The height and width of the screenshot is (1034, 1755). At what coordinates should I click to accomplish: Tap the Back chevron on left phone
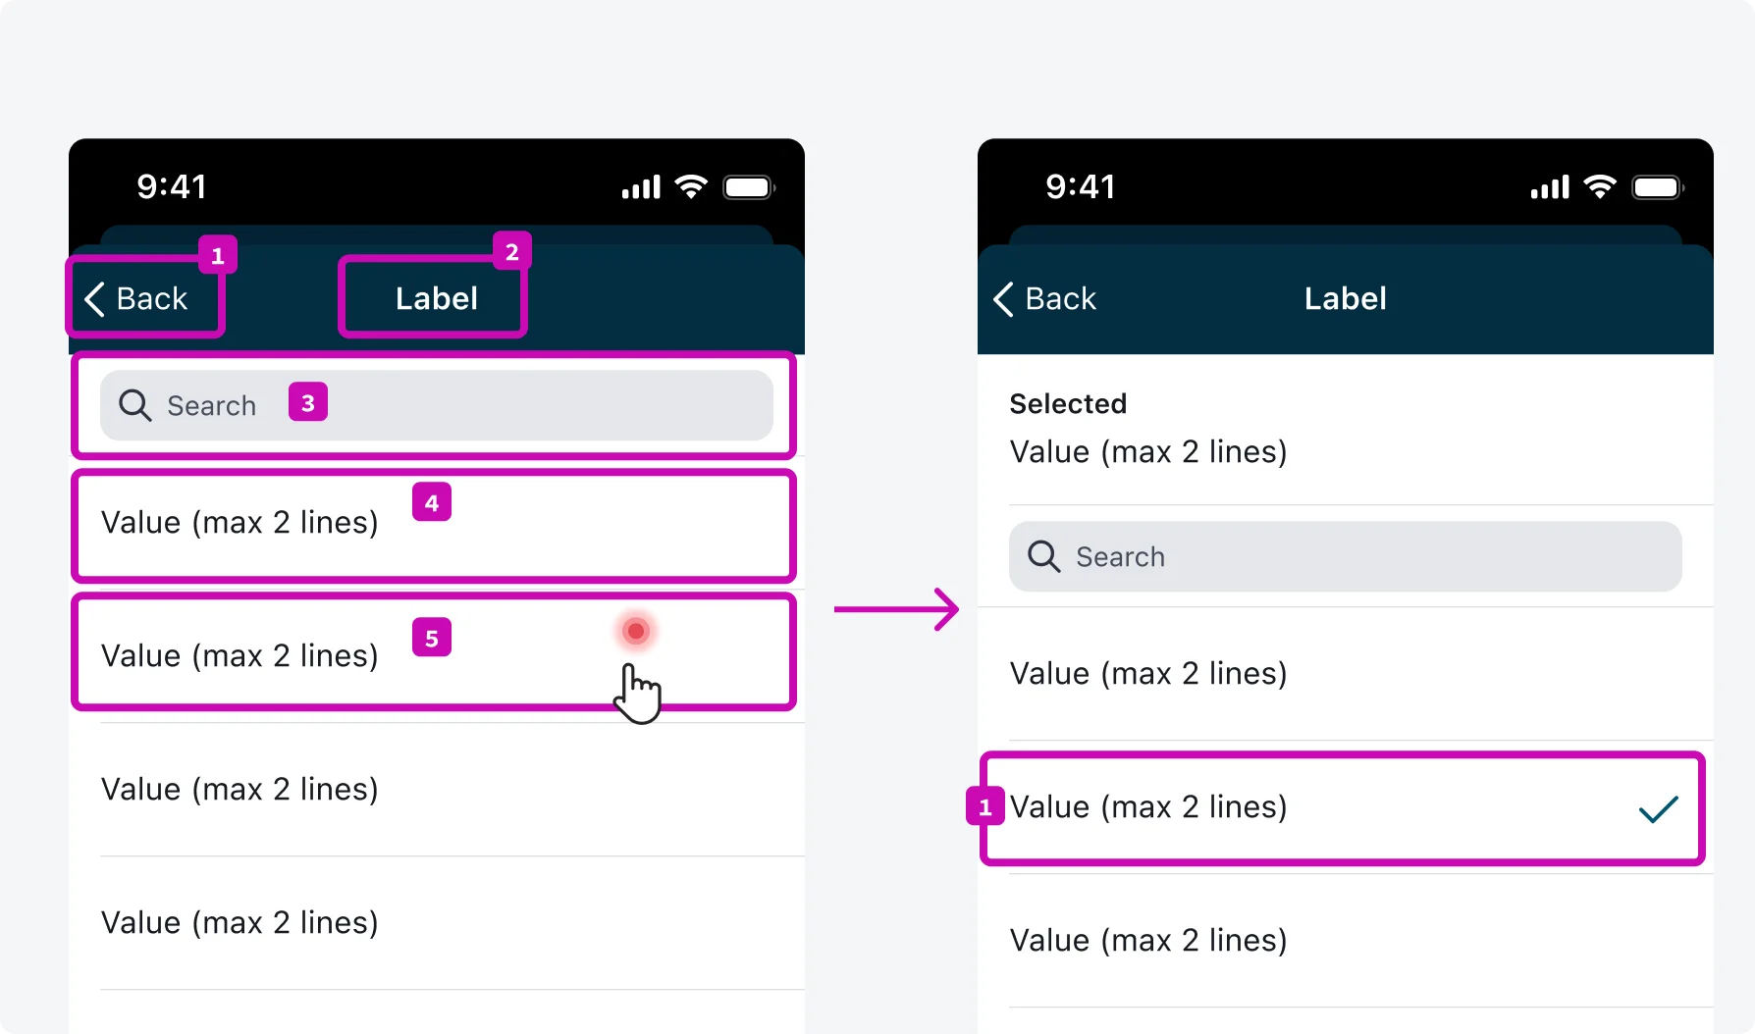[x=95, y=299]
